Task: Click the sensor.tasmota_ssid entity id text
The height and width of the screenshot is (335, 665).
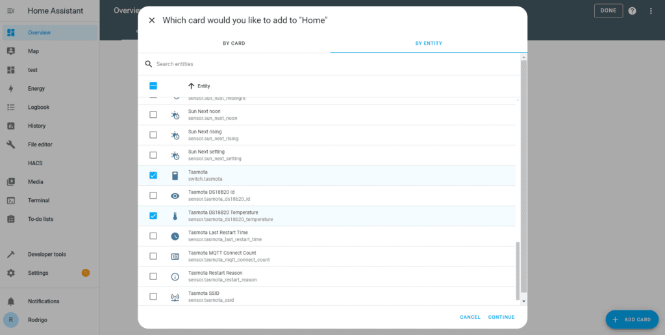Action: point(211,300)
